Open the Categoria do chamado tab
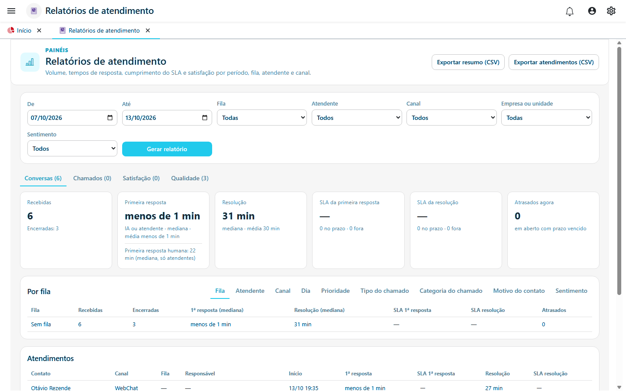 [x=451, y=291]
